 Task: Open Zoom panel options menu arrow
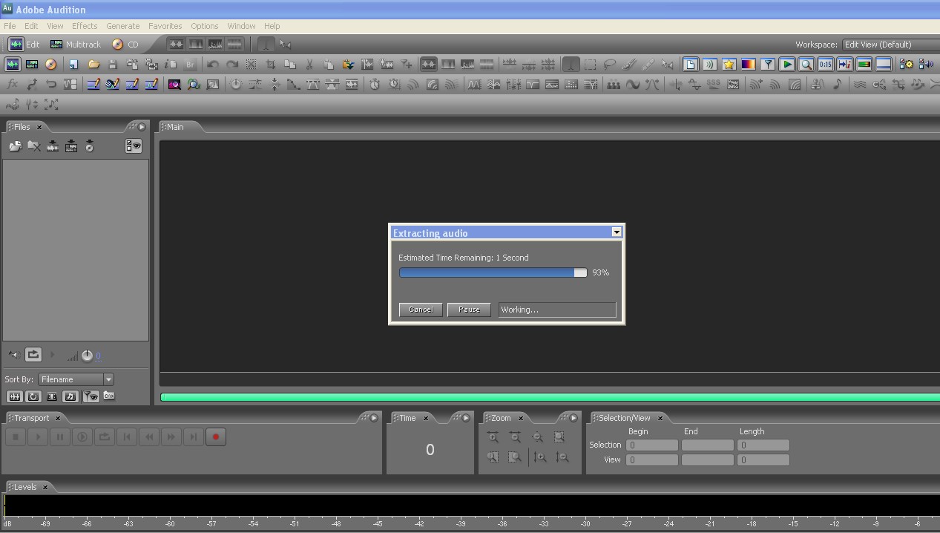[573, 418]
